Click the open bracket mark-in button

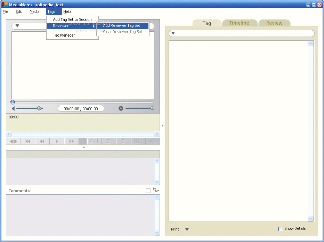pyautogui.click(x=109, y=141)
